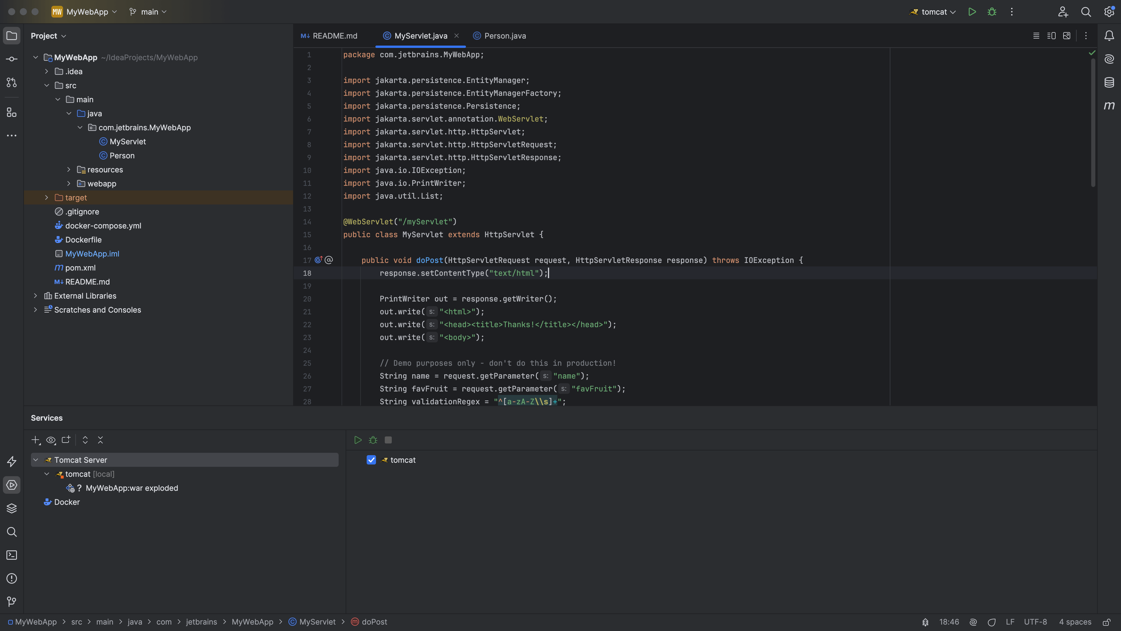Open the Notifications bell panel
Viewport: 1121px width, 631px height.
coord(1109,36)
